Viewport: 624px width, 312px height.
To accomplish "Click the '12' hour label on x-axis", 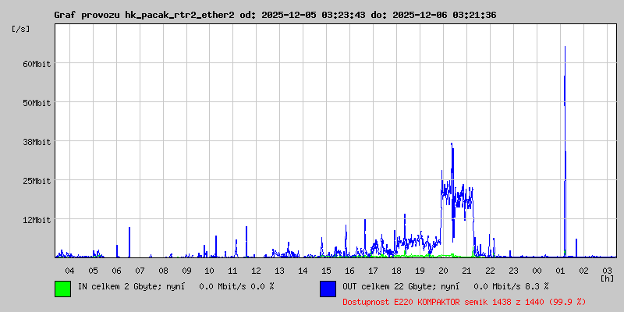I will (x=257, y=271).
